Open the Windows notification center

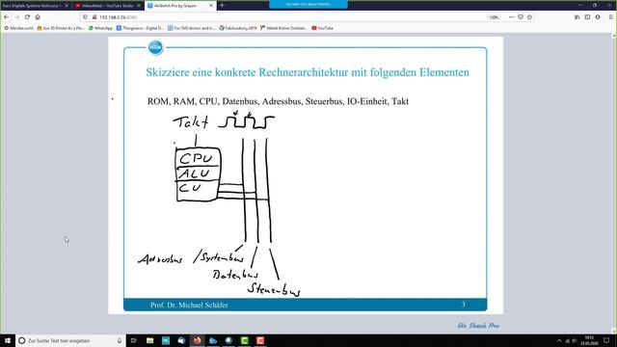606,340
